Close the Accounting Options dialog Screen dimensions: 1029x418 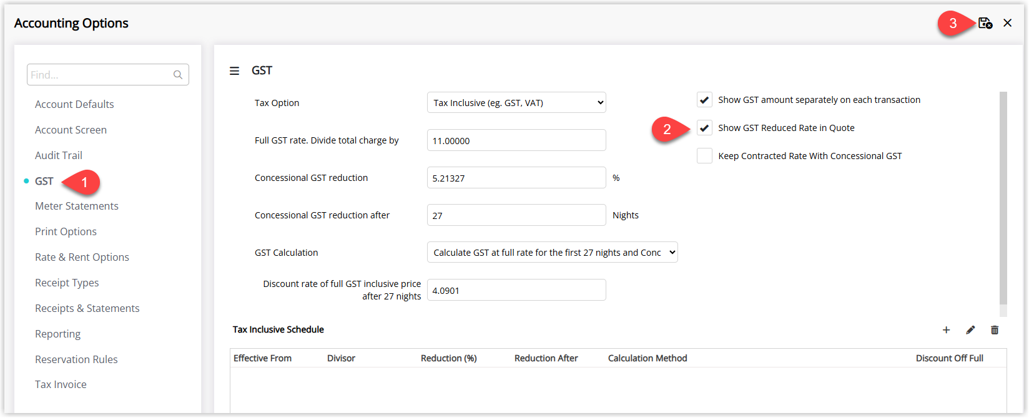1007,23
